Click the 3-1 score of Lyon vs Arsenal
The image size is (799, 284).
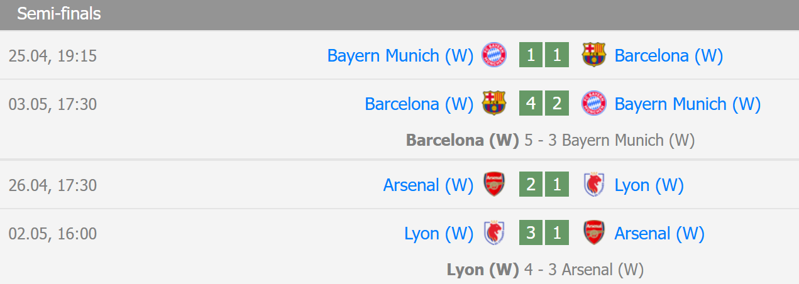[x=544, y=233]
